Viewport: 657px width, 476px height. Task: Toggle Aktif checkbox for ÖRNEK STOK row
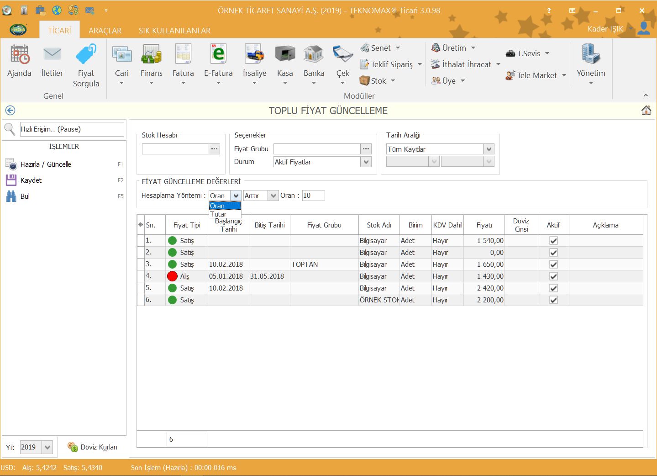tap(553, 300)
